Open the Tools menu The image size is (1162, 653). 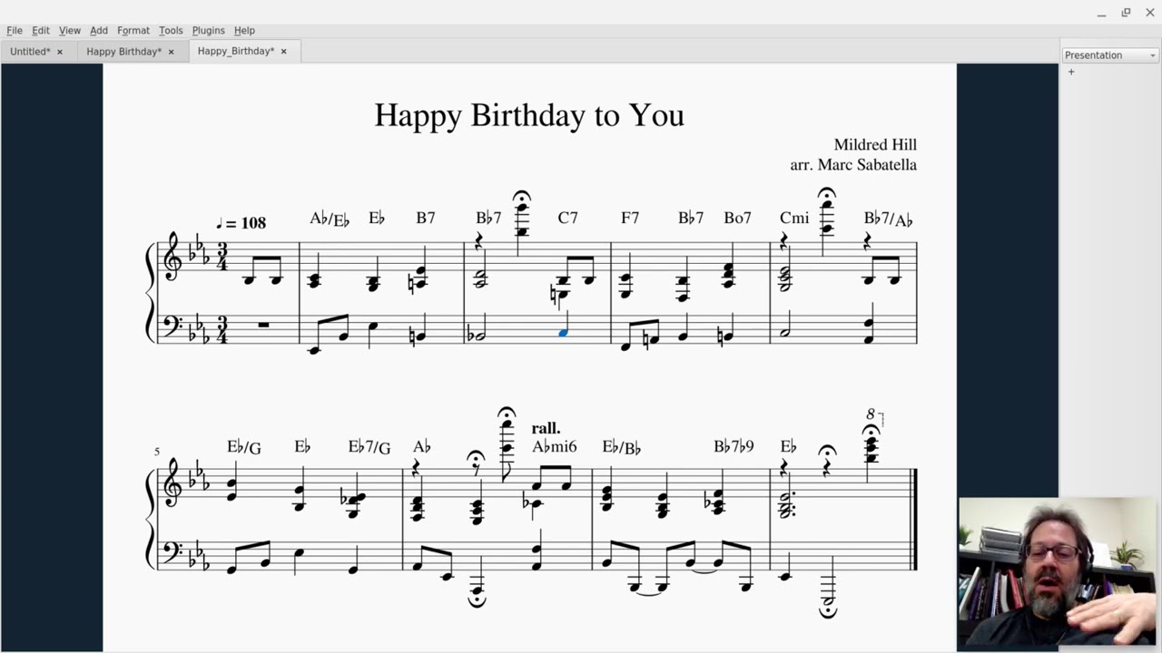[171, 30]
